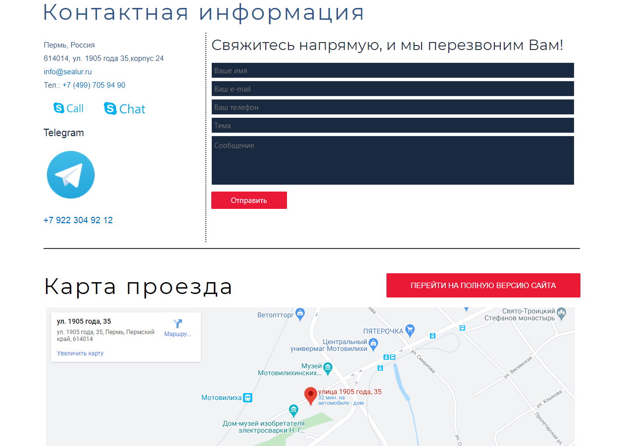Screen dimensions: 622x446
Task: Click ПЕРЕЙТИ НА ПОЛНУЮ ВЕРСИЮ САЙТА button
Action: click(x=483, y=286)
